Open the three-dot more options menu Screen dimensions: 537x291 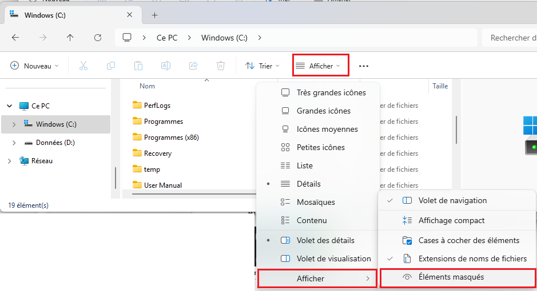364,66
